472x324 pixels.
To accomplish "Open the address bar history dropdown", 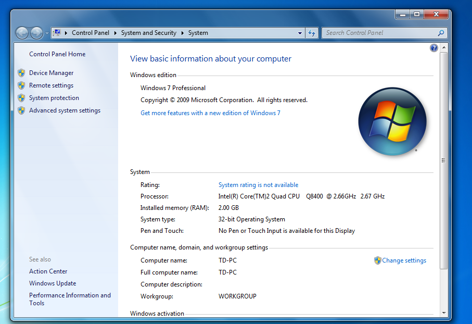I will coord(300,33).
